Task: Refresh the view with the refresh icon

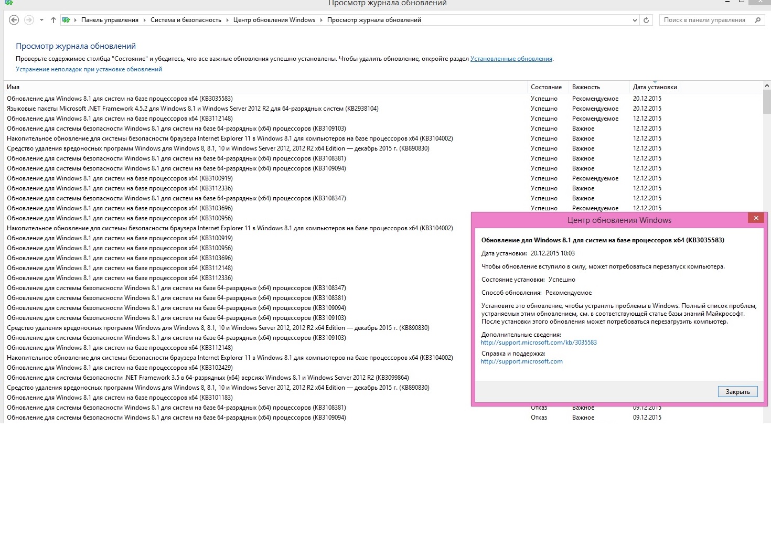Action: point(646,20)
